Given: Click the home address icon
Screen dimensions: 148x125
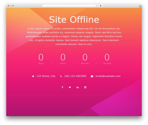Looking at the screenshot, I should pos(33,76).
